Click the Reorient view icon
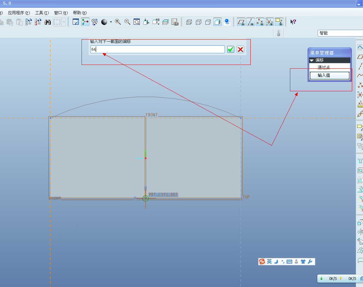Image resolution: width=363 pixels, height=287 pixels. 146,22
